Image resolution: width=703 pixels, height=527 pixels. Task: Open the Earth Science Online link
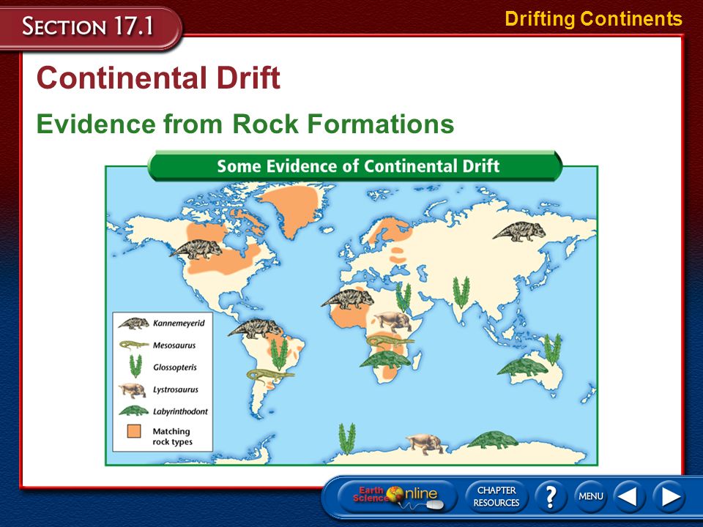coord(397,496)
